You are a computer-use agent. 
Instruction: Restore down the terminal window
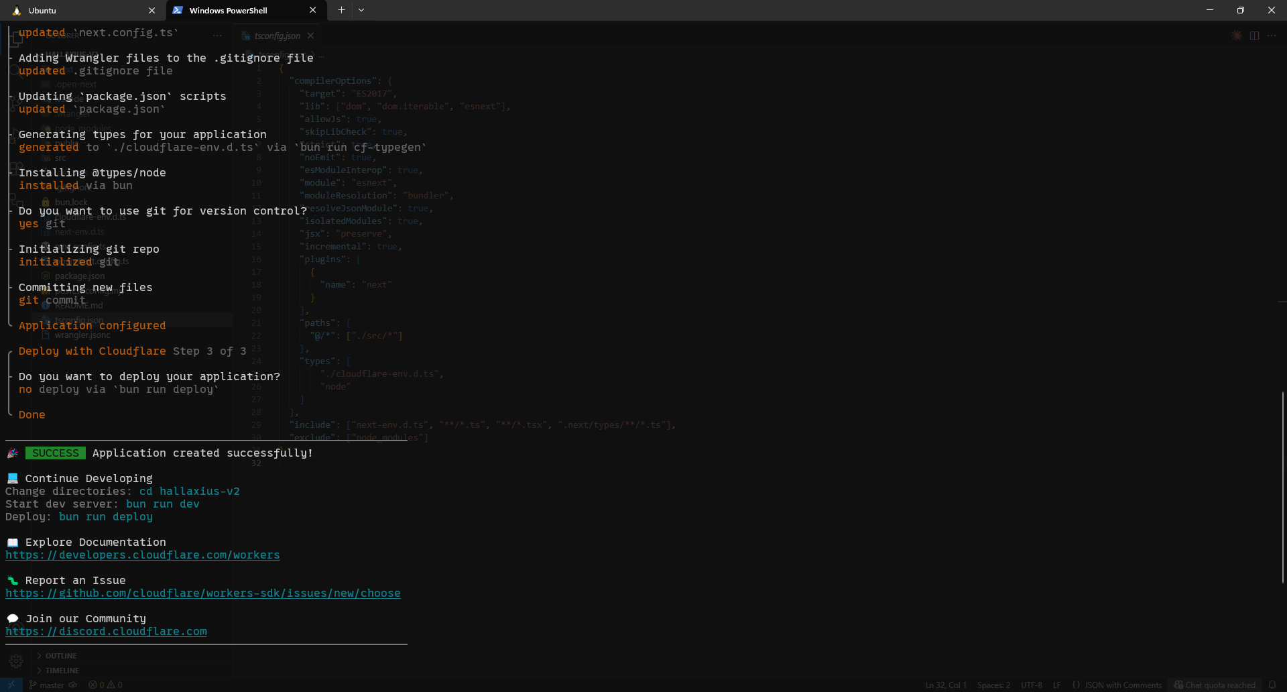click(1241, 10)
